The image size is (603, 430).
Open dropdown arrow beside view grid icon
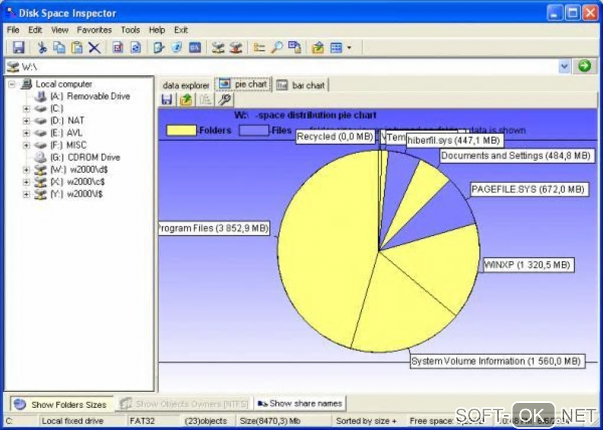click(349, 48)
